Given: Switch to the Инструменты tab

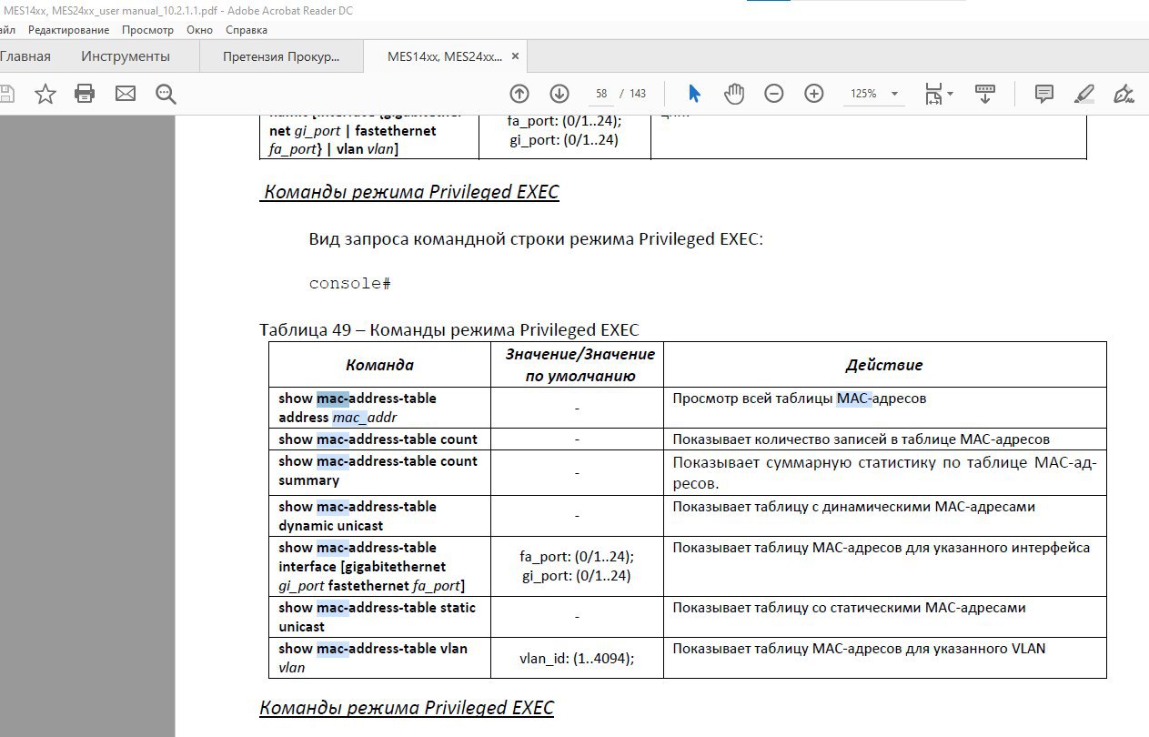Looking at the screenshot, I should click(126, 56).
